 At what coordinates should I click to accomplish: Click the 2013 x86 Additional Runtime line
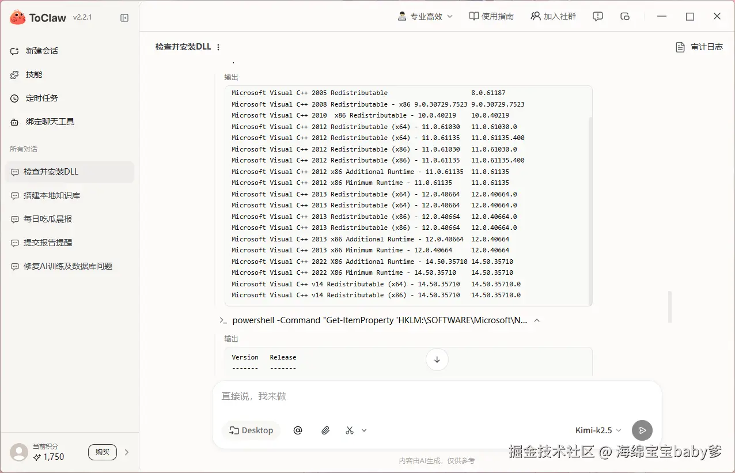370,239
